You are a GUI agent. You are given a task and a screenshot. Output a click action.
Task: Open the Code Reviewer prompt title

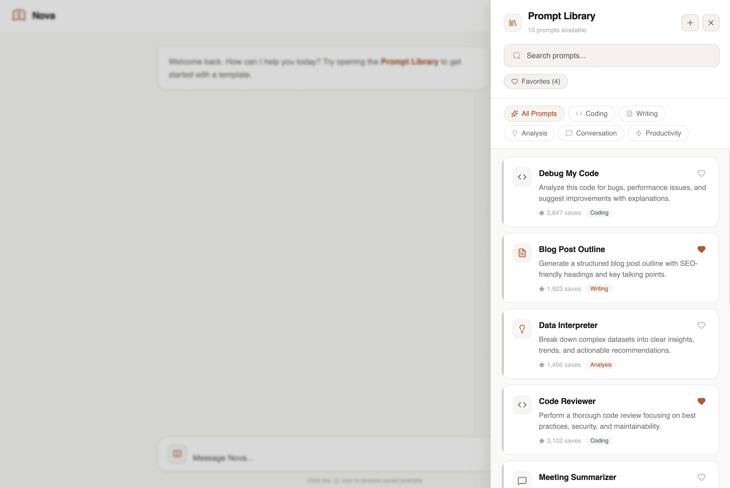[567, 401]
